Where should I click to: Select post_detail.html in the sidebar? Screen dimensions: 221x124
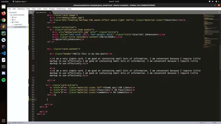tap(20, 27)
